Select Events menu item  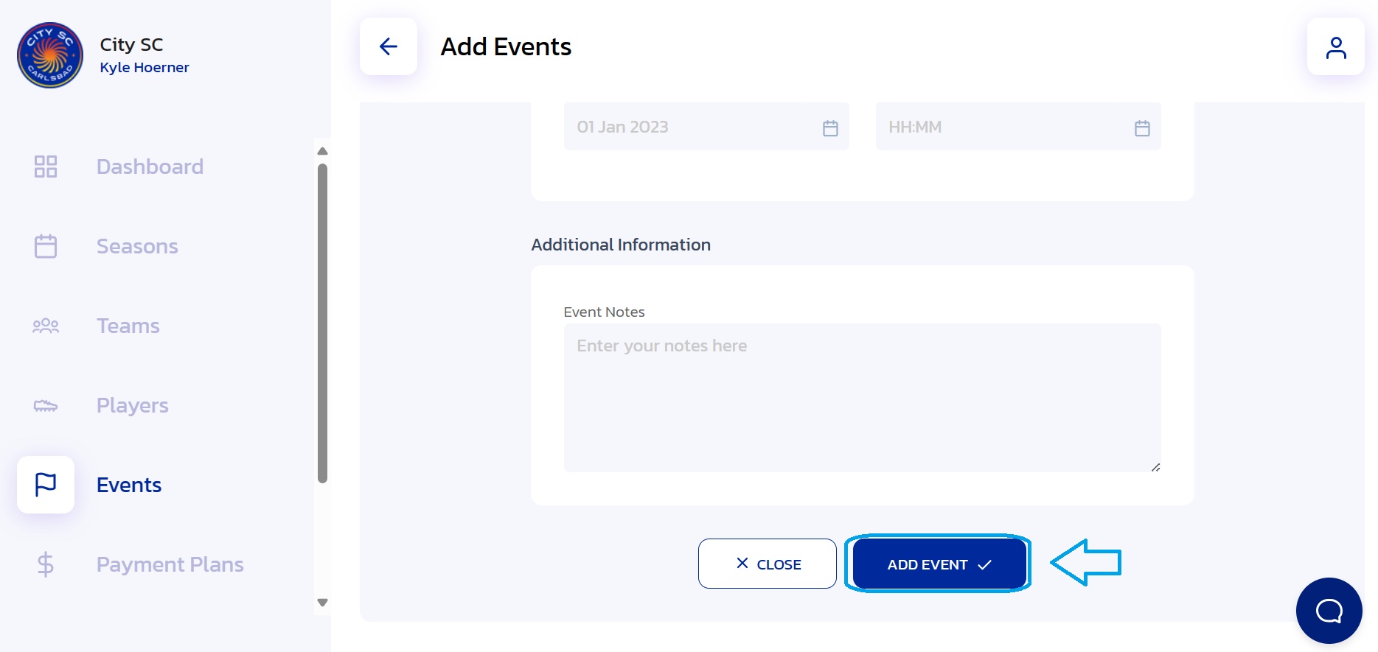coord(129,485)
